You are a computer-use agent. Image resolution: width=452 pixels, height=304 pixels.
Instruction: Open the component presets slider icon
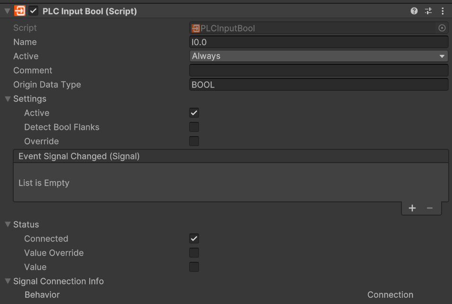pyautogui.click(x=428, y=11)
